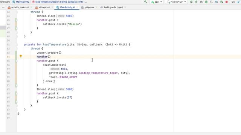The width and height of the screenshot is (241, 135).
Task: Click the fold end marker at line 61
Action: 17,85
